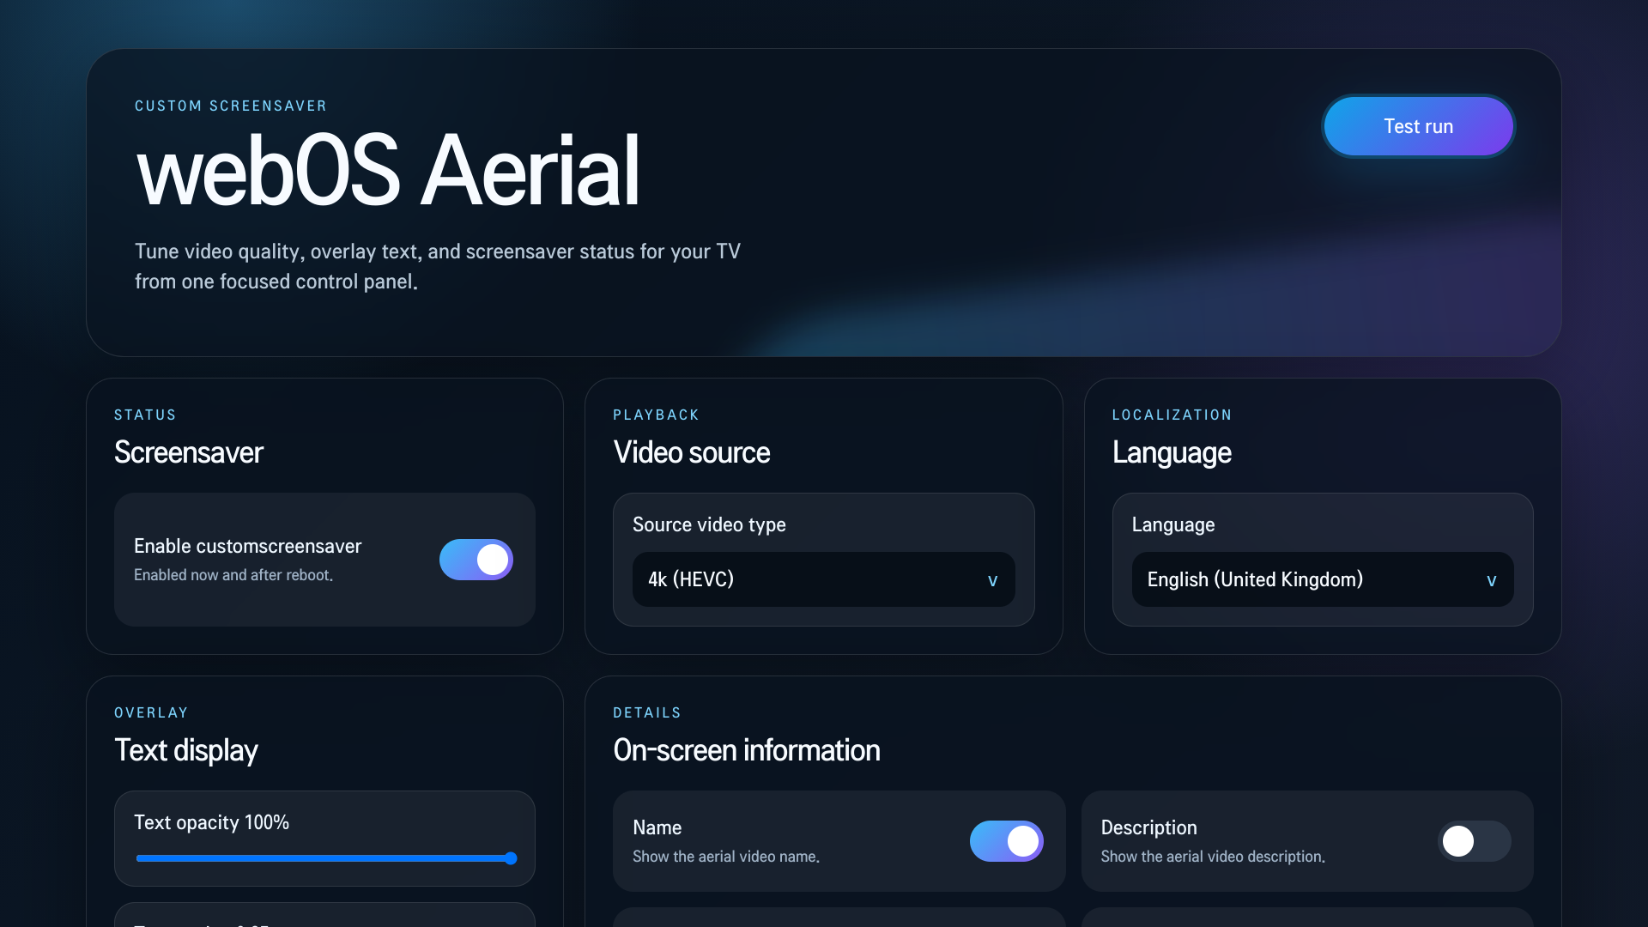Click the LOCALIZATION section label
Image resolution: width=1648 pixels, height=927 pixels.
(x=1172, y=415)
